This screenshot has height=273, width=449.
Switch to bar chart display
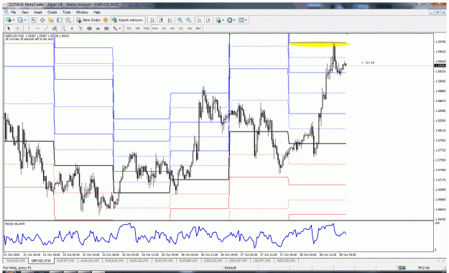152,20
